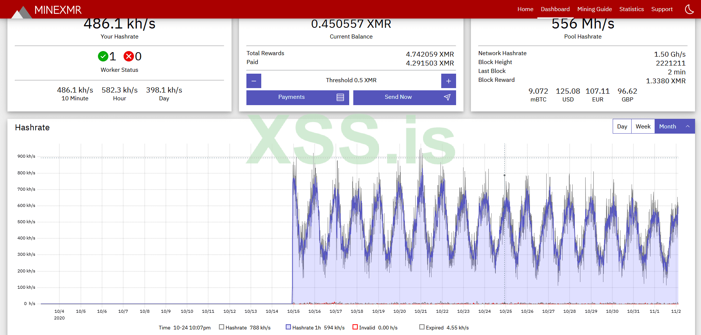Open the Mining Guide page
Viewport: 701px width, 335px height.
[594, 9]
